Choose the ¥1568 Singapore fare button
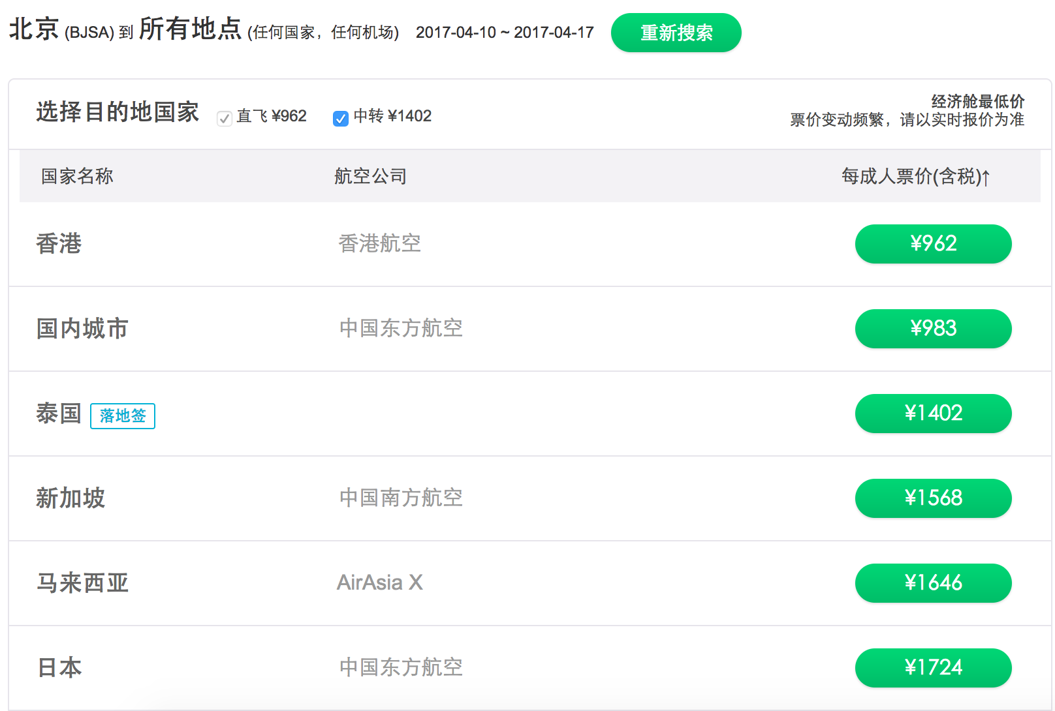The image size is (1055, 711). 933,498
